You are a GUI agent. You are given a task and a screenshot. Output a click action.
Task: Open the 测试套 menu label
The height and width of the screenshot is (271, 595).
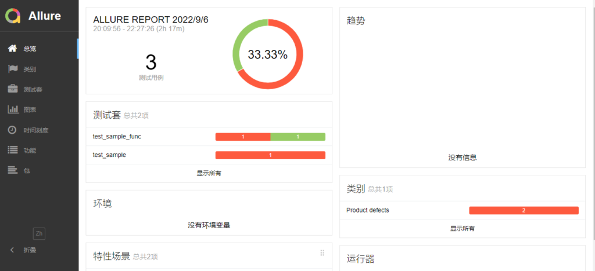pyautogui.click(x=33, y=90)
